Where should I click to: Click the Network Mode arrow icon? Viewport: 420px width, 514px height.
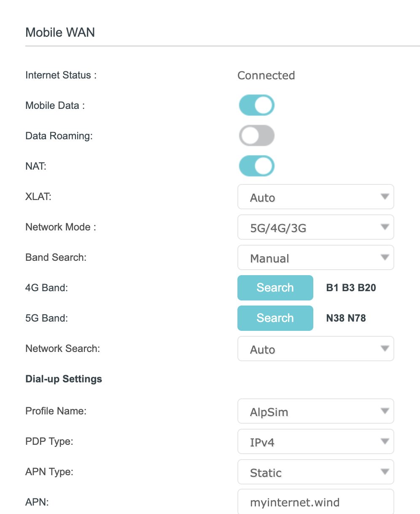384,227
